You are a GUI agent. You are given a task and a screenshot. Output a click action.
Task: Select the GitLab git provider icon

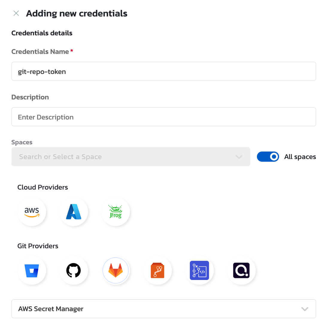116,270
